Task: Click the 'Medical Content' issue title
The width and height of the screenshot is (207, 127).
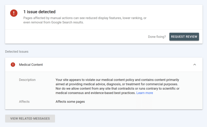Action: 31,65
